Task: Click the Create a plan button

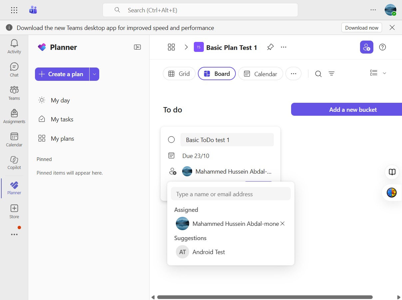Action: click(x=62, y=74)
